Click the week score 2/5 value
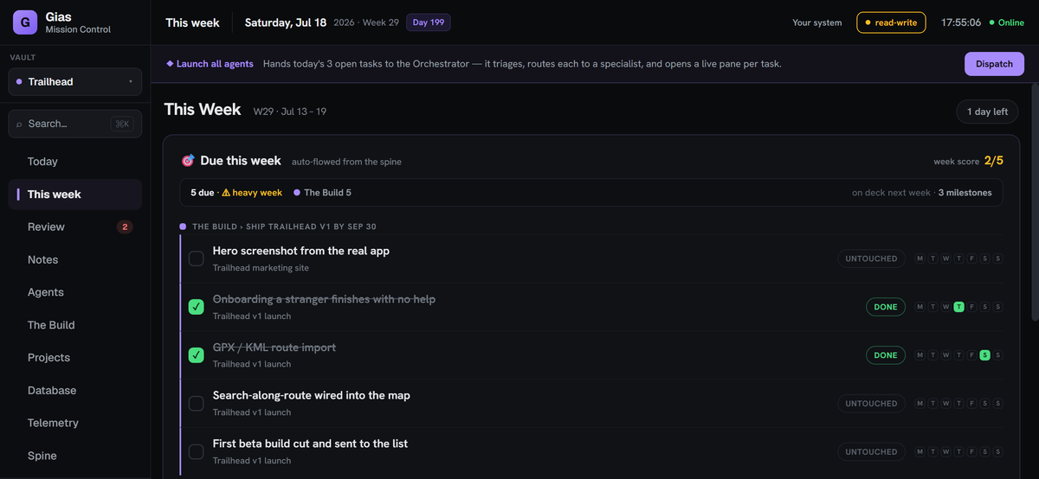This screenshot has height=479, width=1039. coord(994,161)
